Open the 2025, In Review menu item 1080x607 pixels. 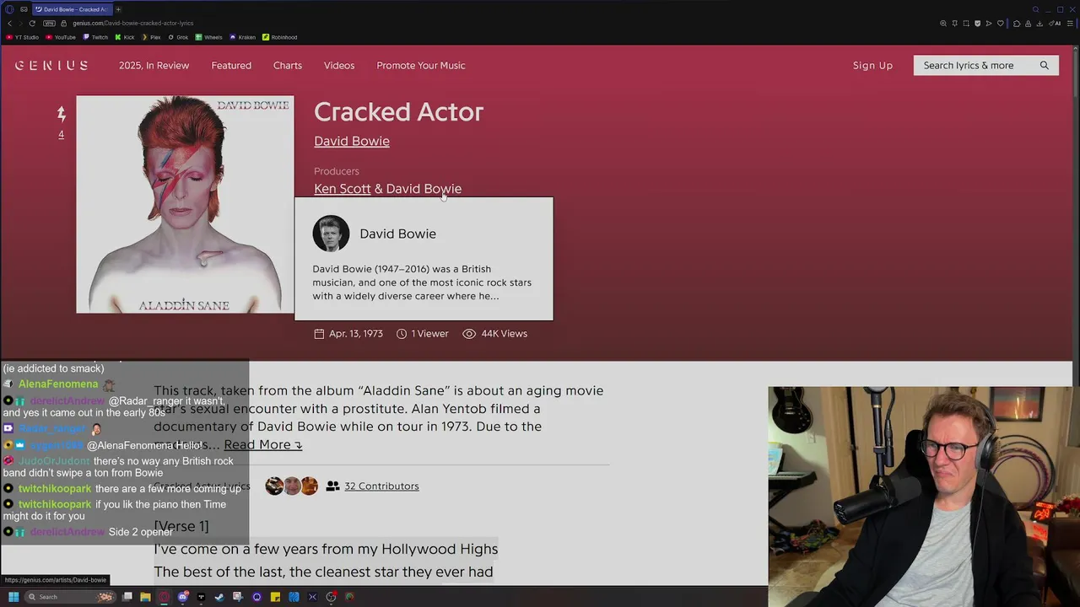(x=154, y=65)
